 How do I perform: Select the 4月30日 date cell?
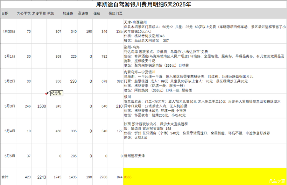(x=8, y=31)
